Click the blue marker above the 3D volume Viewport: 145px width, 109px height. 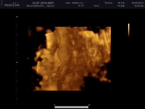click(x=69, y=26)
